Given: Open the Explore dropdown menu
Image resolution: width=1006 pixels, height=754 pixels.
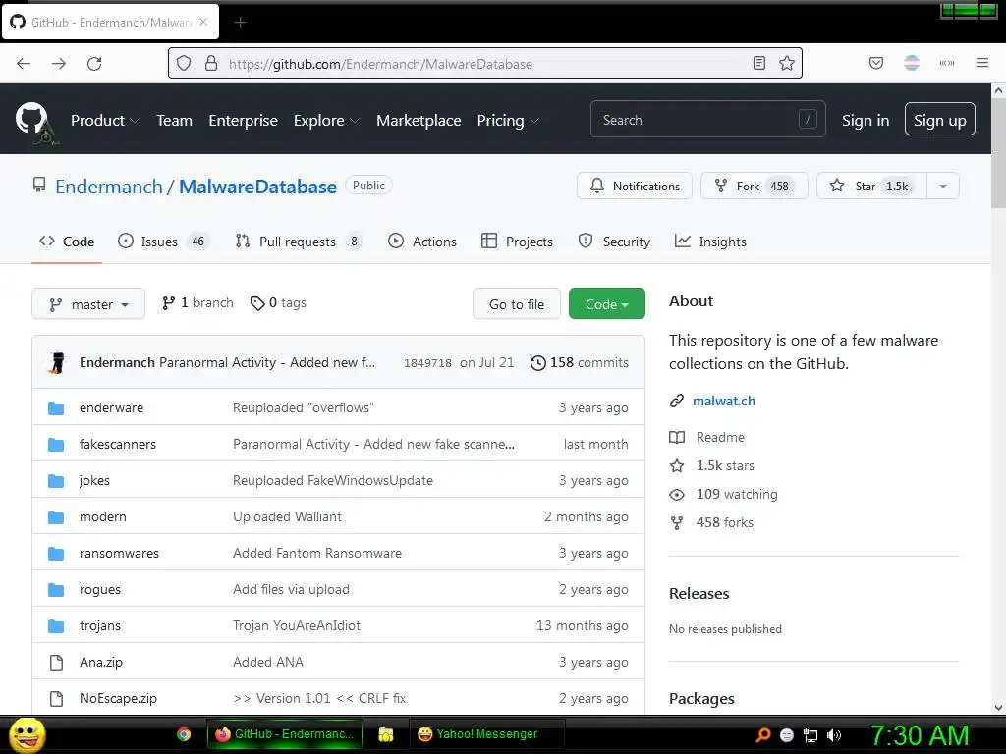Looking at the screenshot, I should pyautogui.click(x=326, y=120).
